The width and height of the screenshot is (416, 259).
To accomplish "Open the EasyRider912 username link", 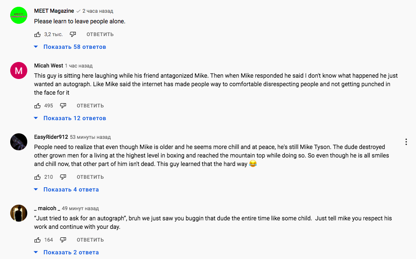I will [51, 137].
